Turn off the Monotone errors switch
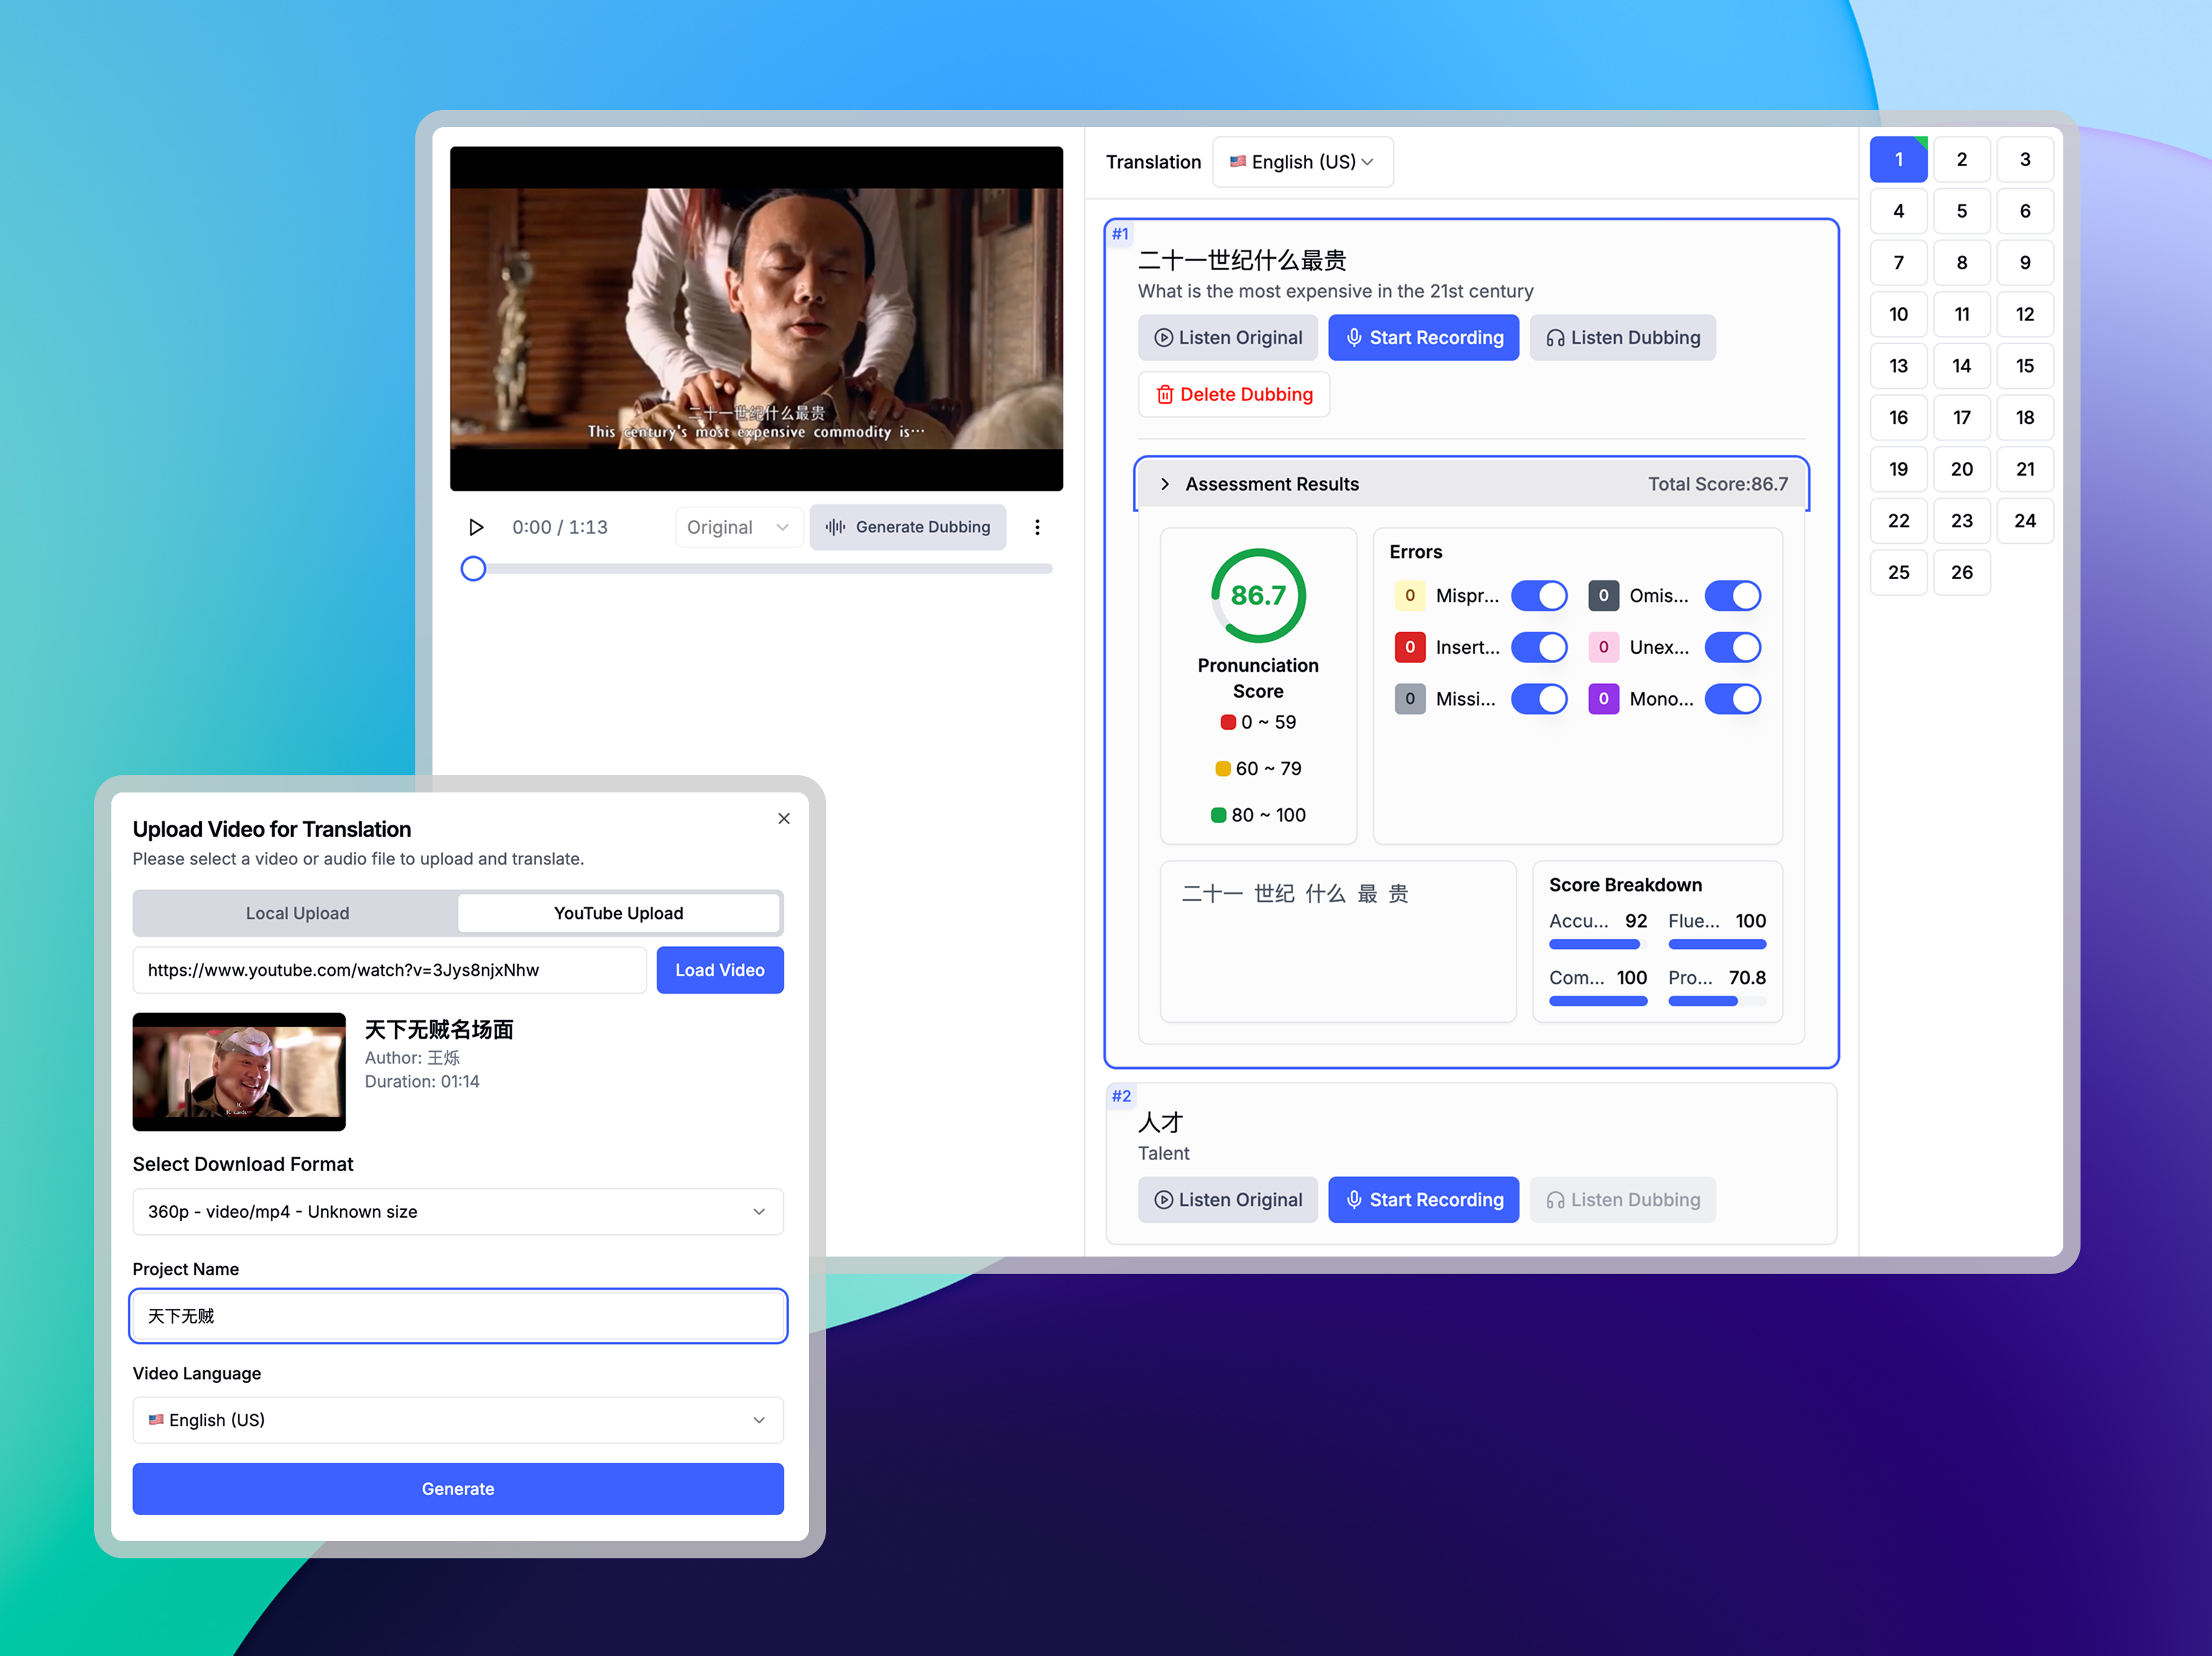2212x1656 pixels. coord(1734,698)
